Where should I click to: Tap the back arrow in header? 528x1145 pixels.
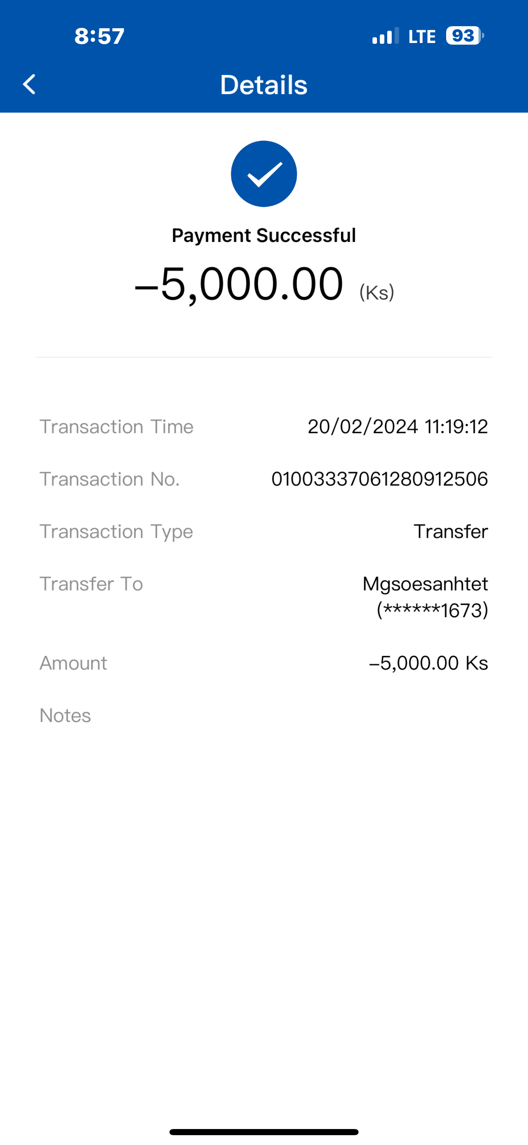coord(29,84)
